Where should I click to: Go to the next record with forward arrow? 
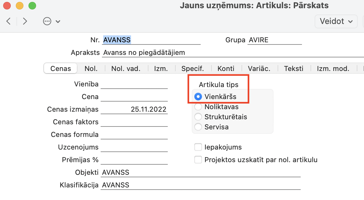coord(25,21)
